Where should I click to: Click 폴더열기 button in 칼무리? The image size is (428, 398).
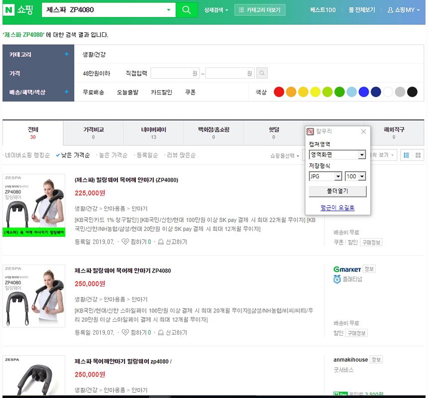(x=337, y=191)
